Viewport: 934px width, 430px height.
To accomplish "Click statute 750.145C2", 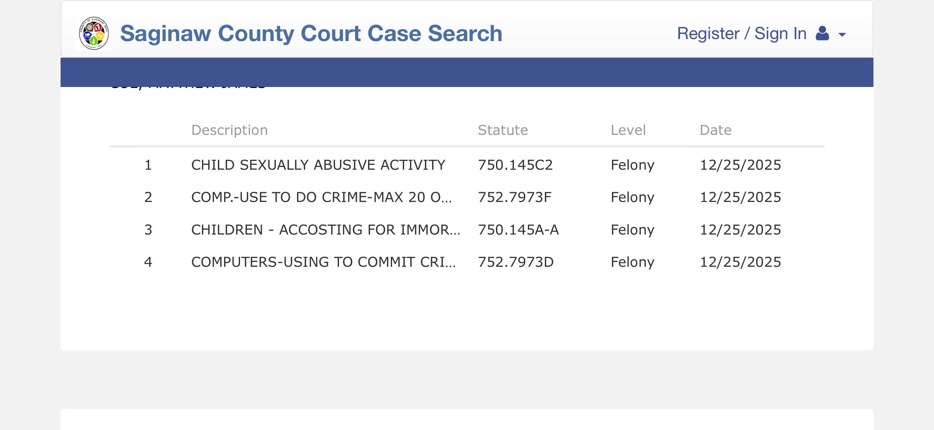I will (515, 165).
